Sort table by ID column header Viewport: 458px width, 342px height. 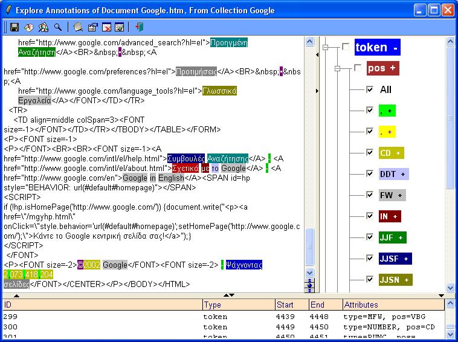tap(103, 305)
